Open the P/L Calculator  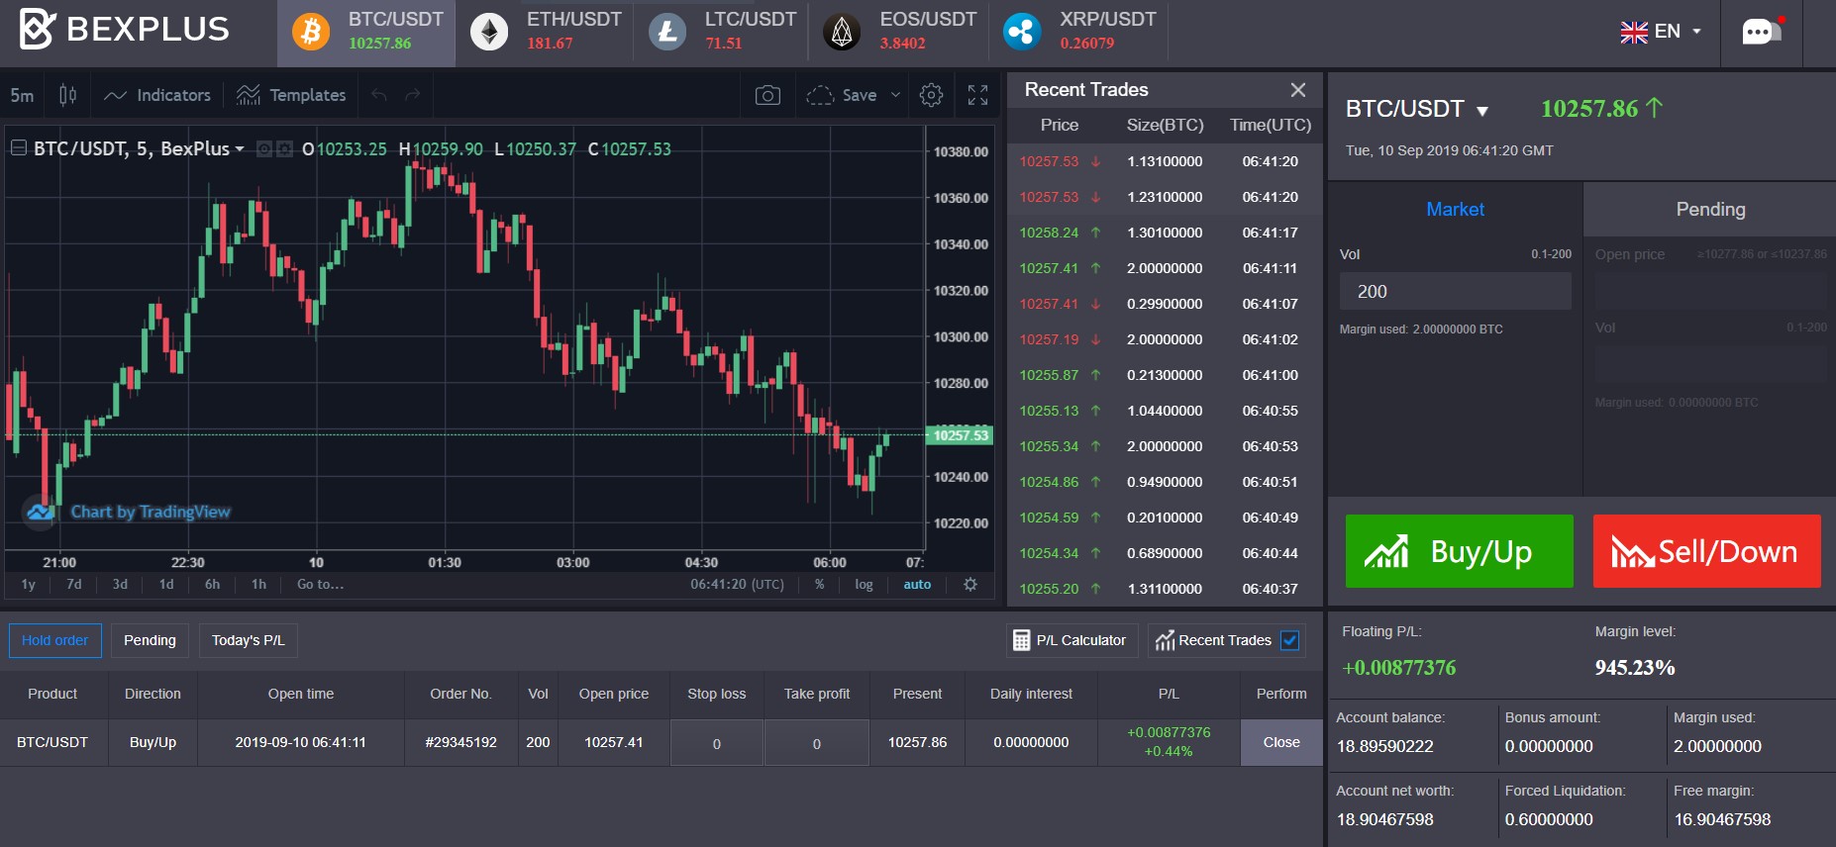point(1071,640)
